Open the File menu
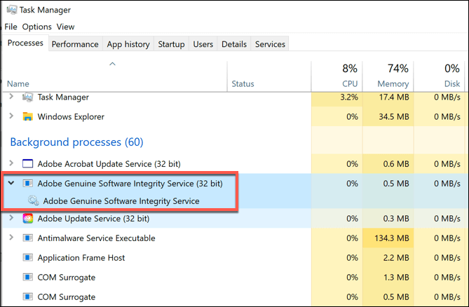This screenshot has width=469, height=307. [x=11, y=27]
